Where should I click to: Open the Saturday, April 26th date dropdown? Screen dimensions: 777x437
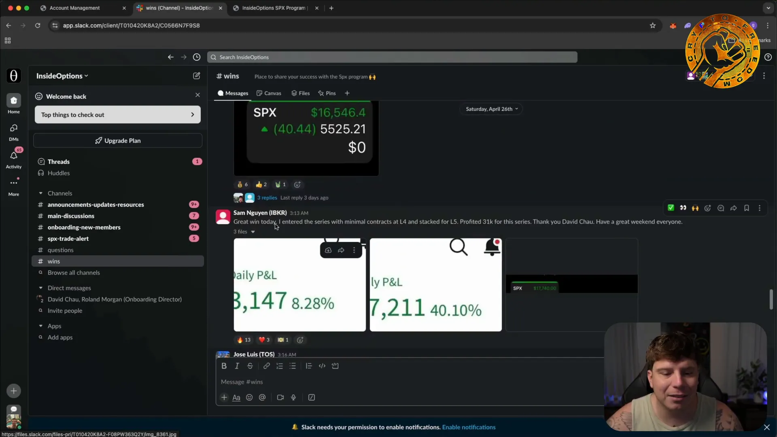(491, 109)
